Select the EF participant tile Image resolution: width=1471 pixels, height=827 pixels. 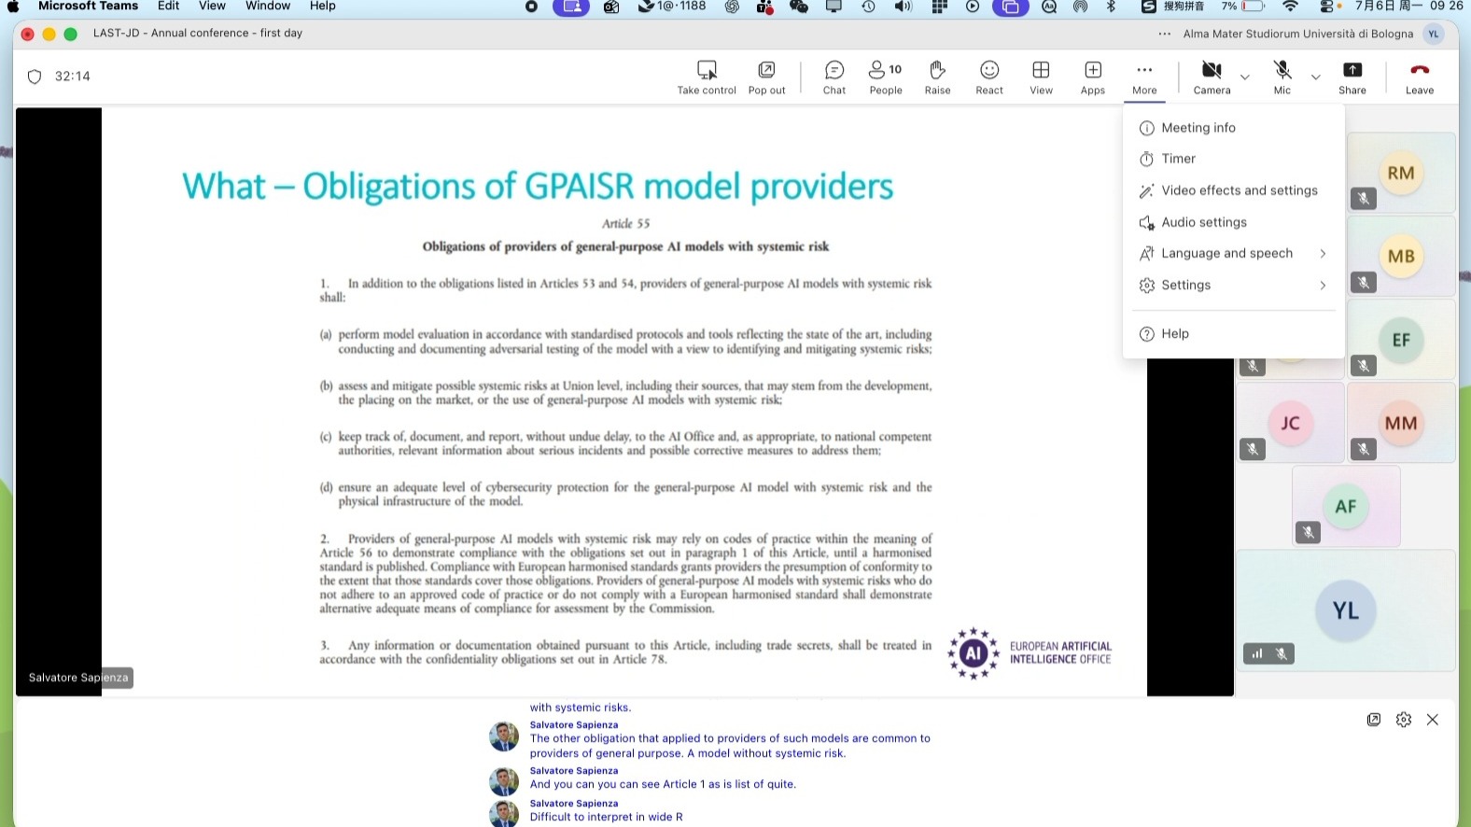tap(1401, 340)
